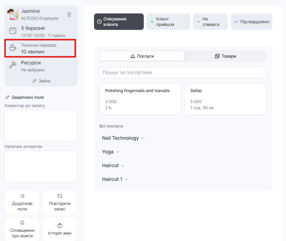The height and width of the screenshot is (241, 286).
Task: Expand the Yoga service category
Action: [111, 152]
